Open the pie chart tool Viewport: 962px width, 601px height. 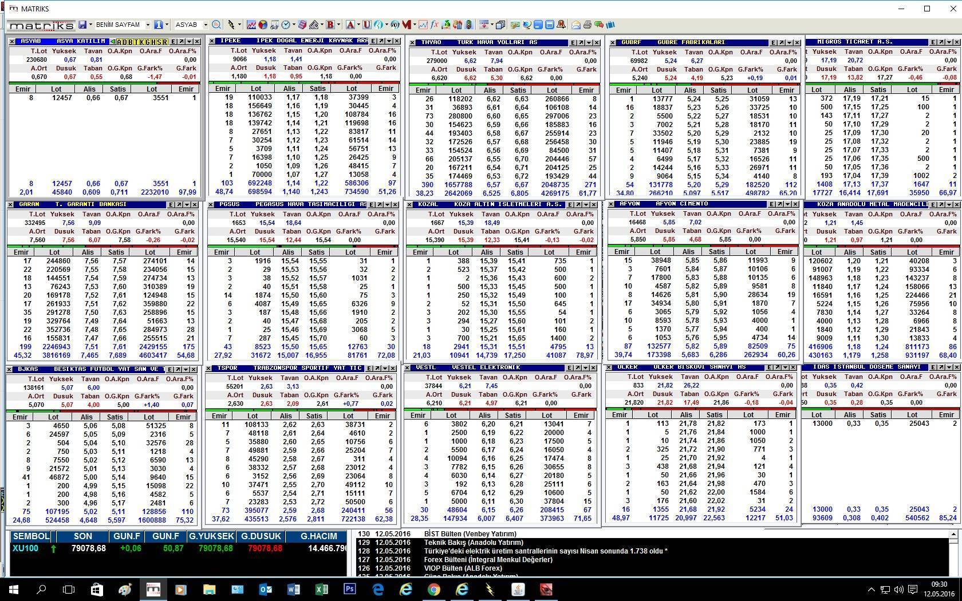pos(263,25)
